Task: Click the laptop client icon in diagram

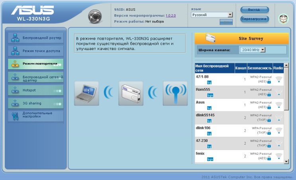Action: pyautogui.click(x=86, y=94)
